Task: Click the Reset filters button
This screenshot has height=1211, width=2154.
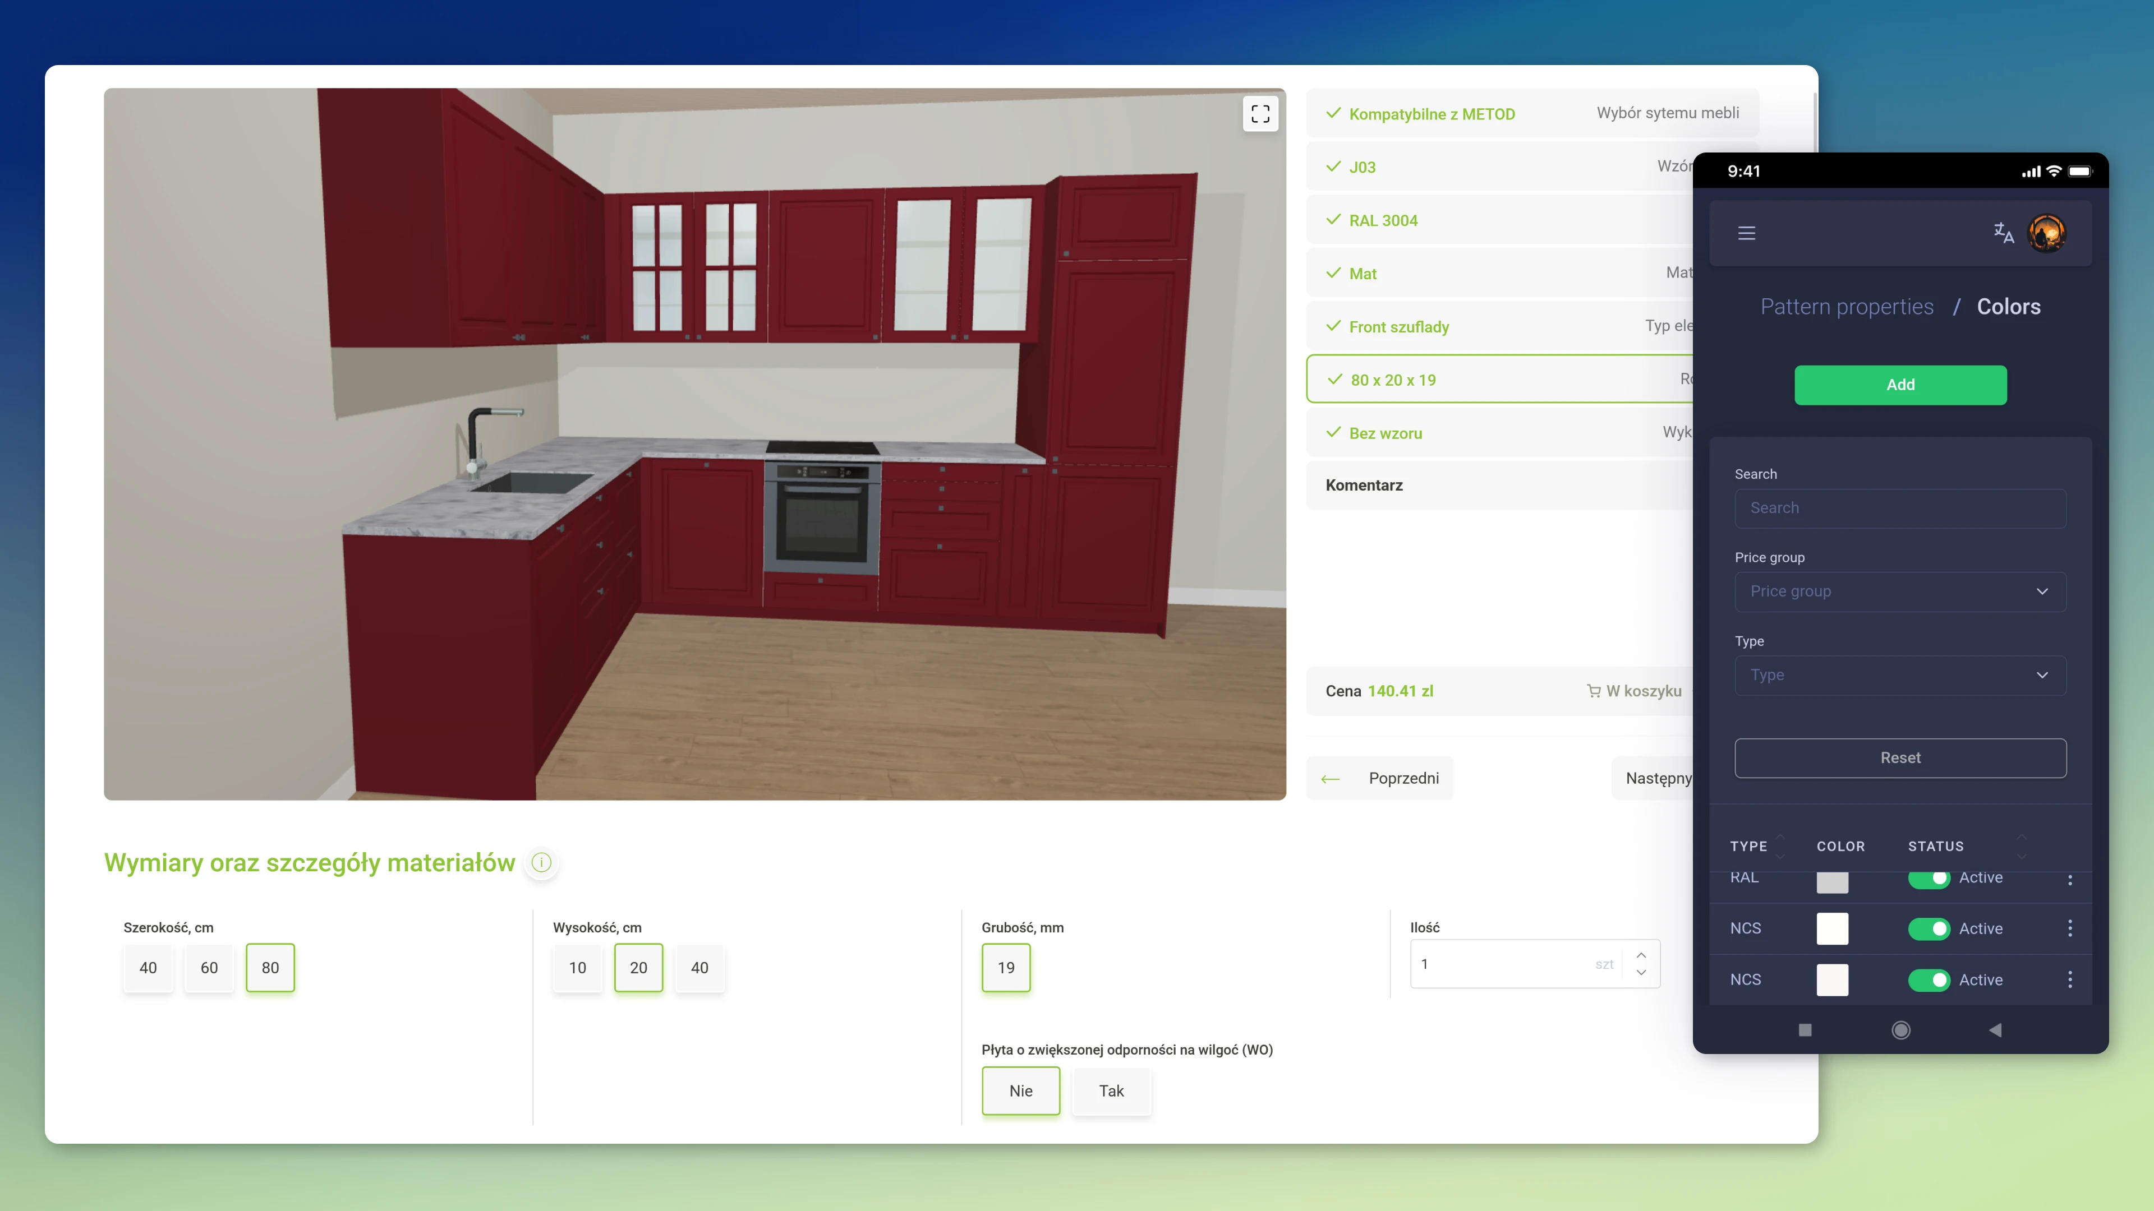Action: pos(1900,757)
